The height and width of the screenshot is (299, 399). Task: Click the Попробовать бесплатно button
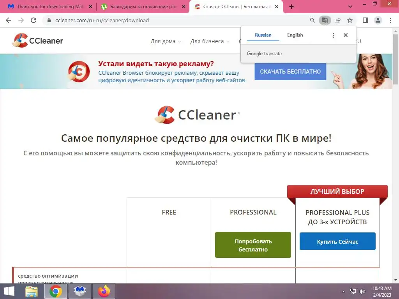(253, 245)
